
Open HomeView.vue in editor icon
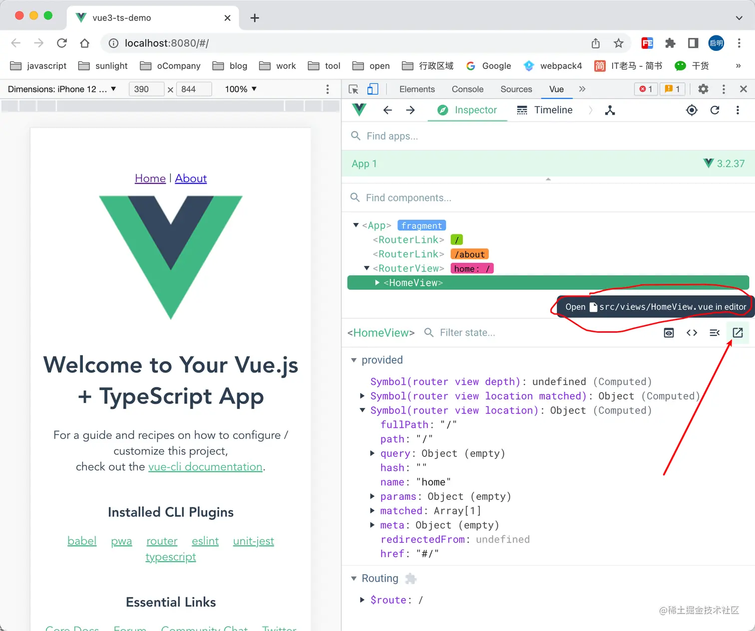pyautogui.click(x=738, y=333)
